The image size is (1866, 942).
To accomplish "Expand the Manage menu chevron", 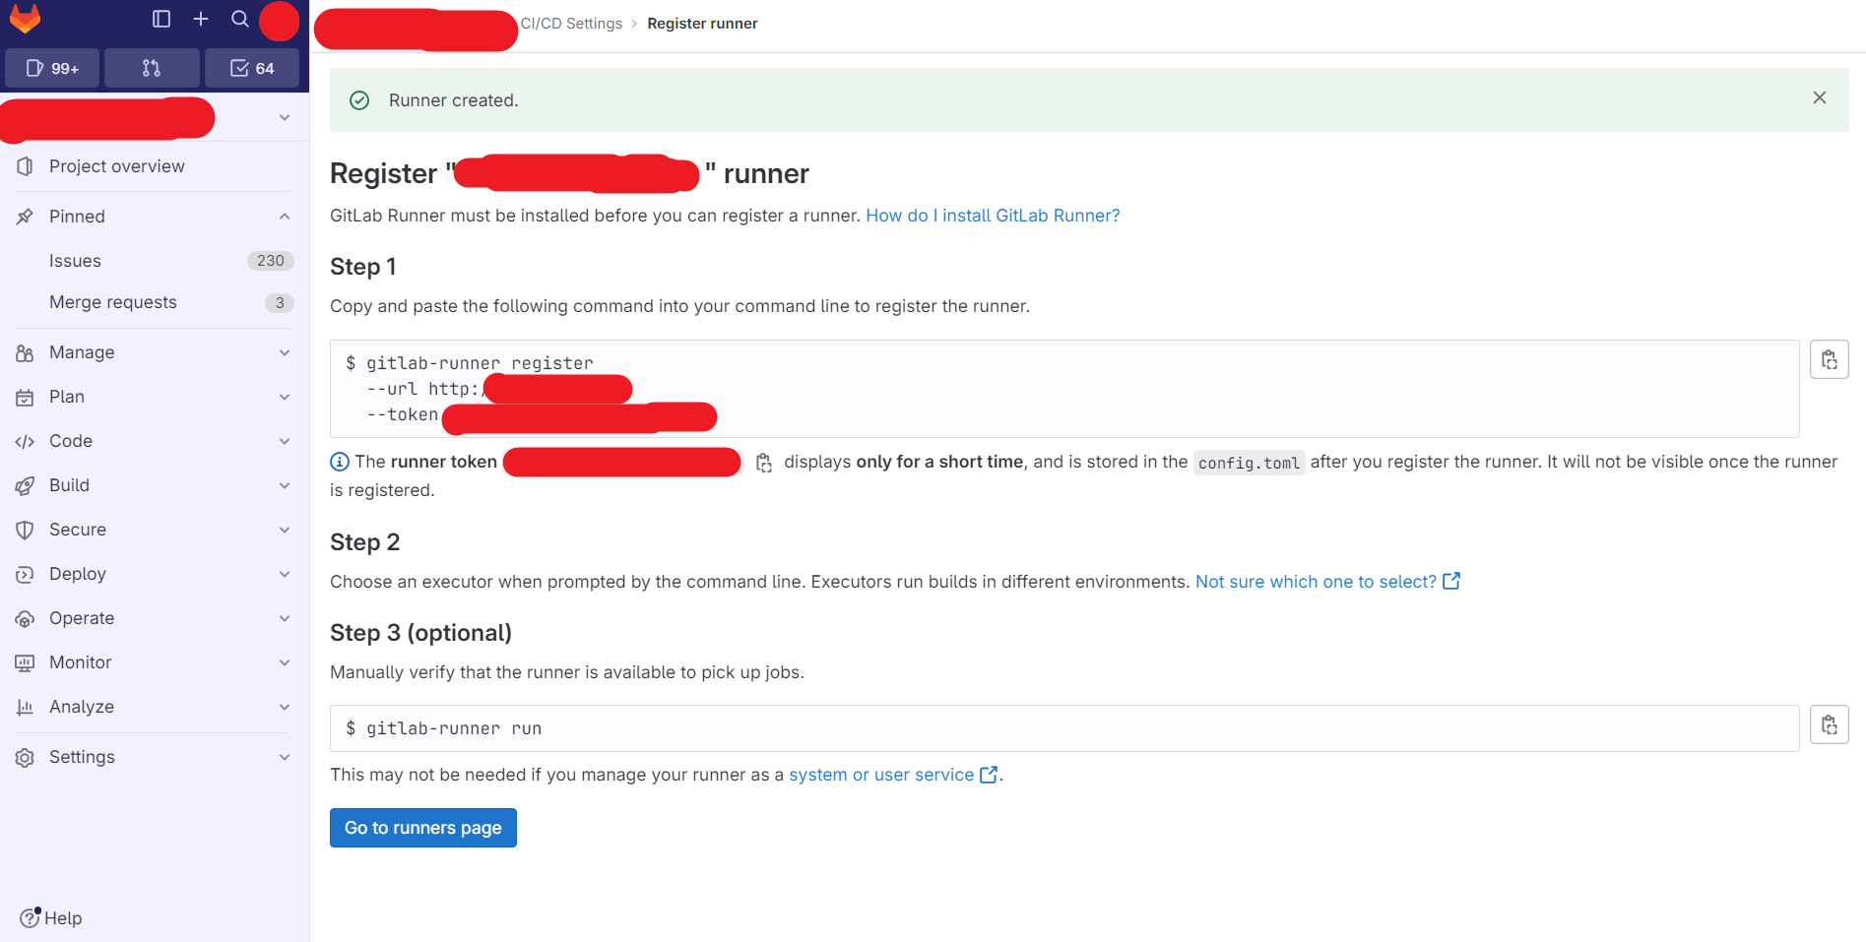I will pyautogui.click(x=284, y=352).
